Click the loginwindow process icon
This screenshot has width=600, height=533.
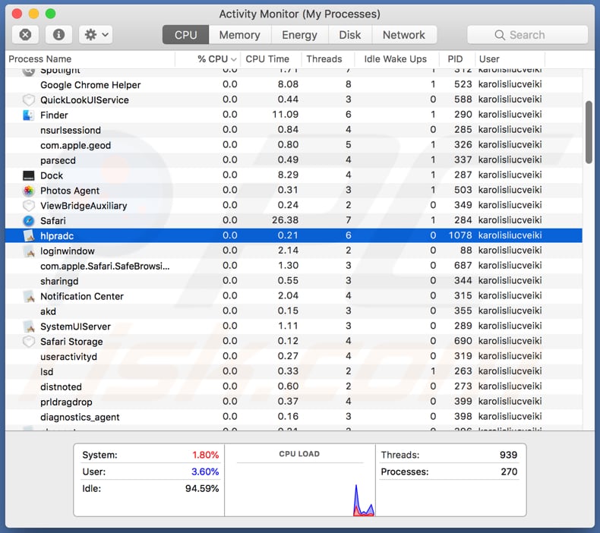(x=29, y=251)
